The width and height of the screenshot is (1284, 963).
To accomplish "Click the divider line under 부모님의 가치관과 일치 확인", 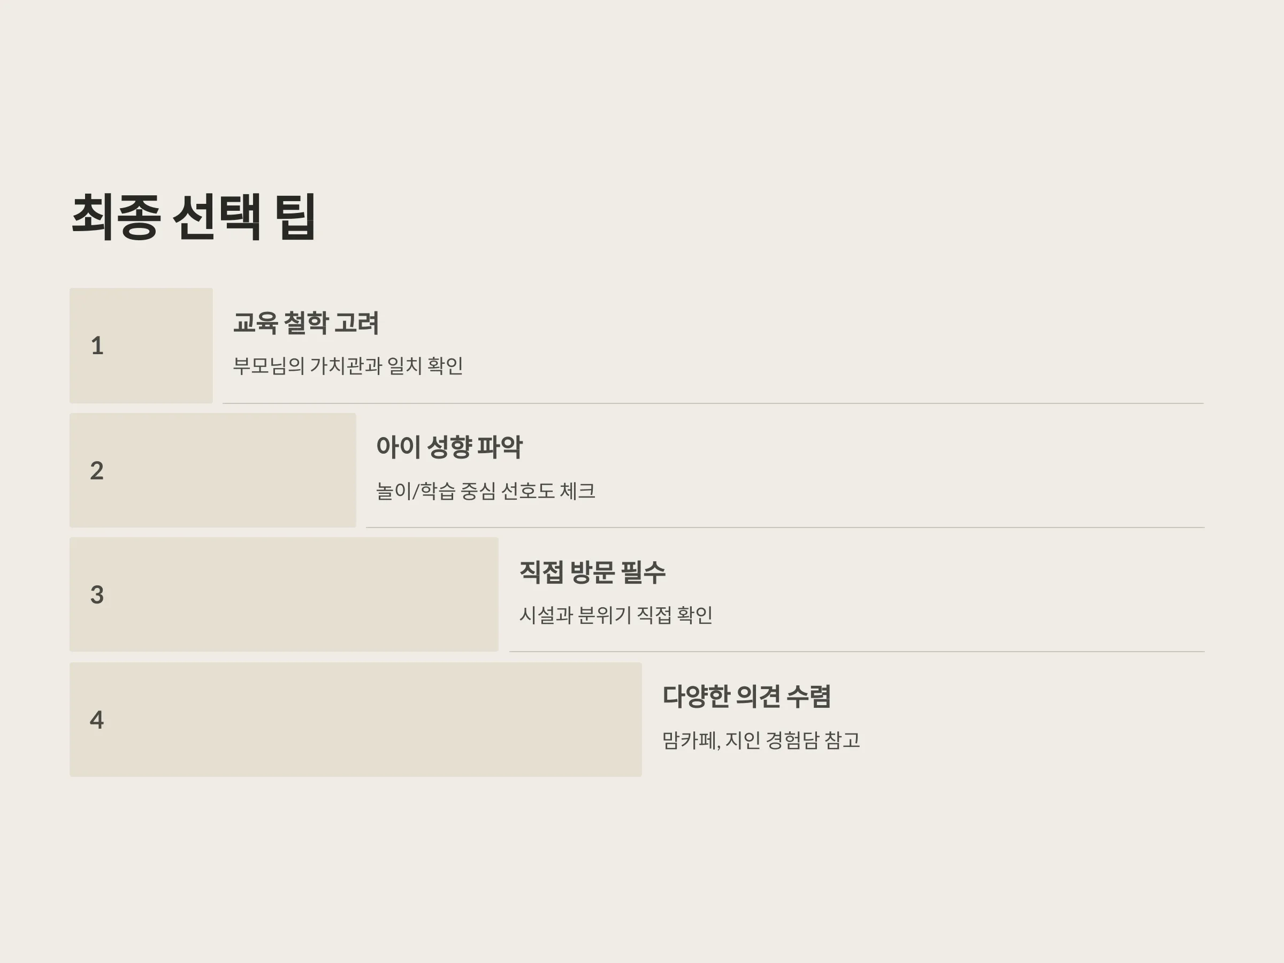I will [713, 403].
